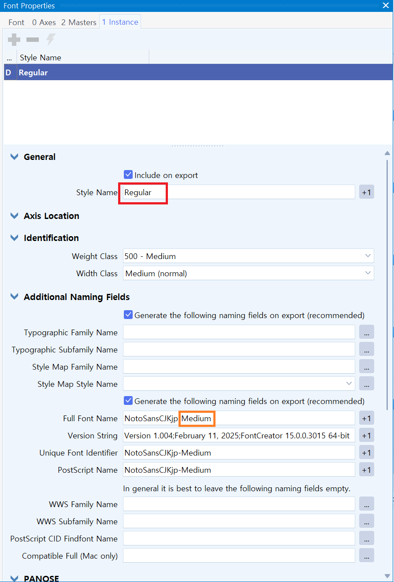Select the Regular instance row
This screenshot has height=582, width=394.
[x=198, y=72]
